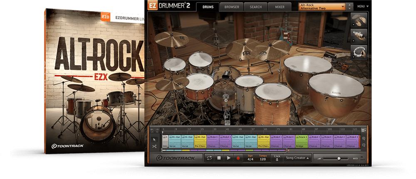Adjust the master volume slider
This screenshot has width=416, height=179.
336,158
